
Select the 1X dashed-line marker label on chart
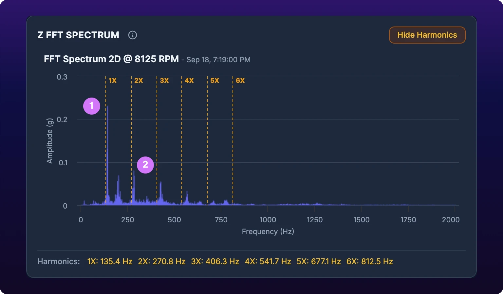(x=113, y=81)
